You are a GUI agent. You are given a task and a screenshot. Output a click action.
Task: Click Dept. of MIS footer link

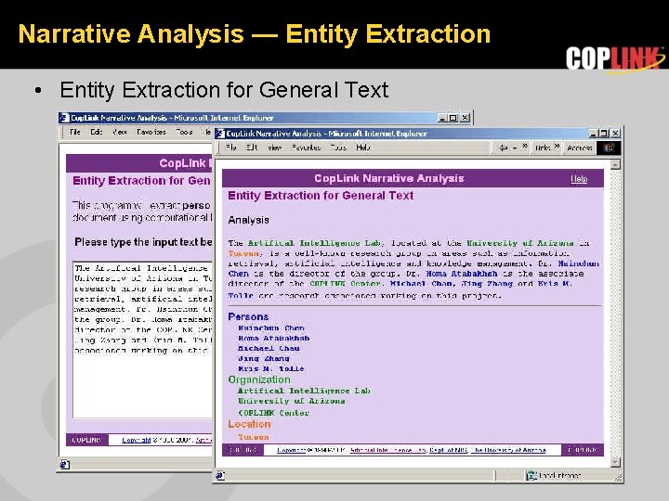coord(449,450)
